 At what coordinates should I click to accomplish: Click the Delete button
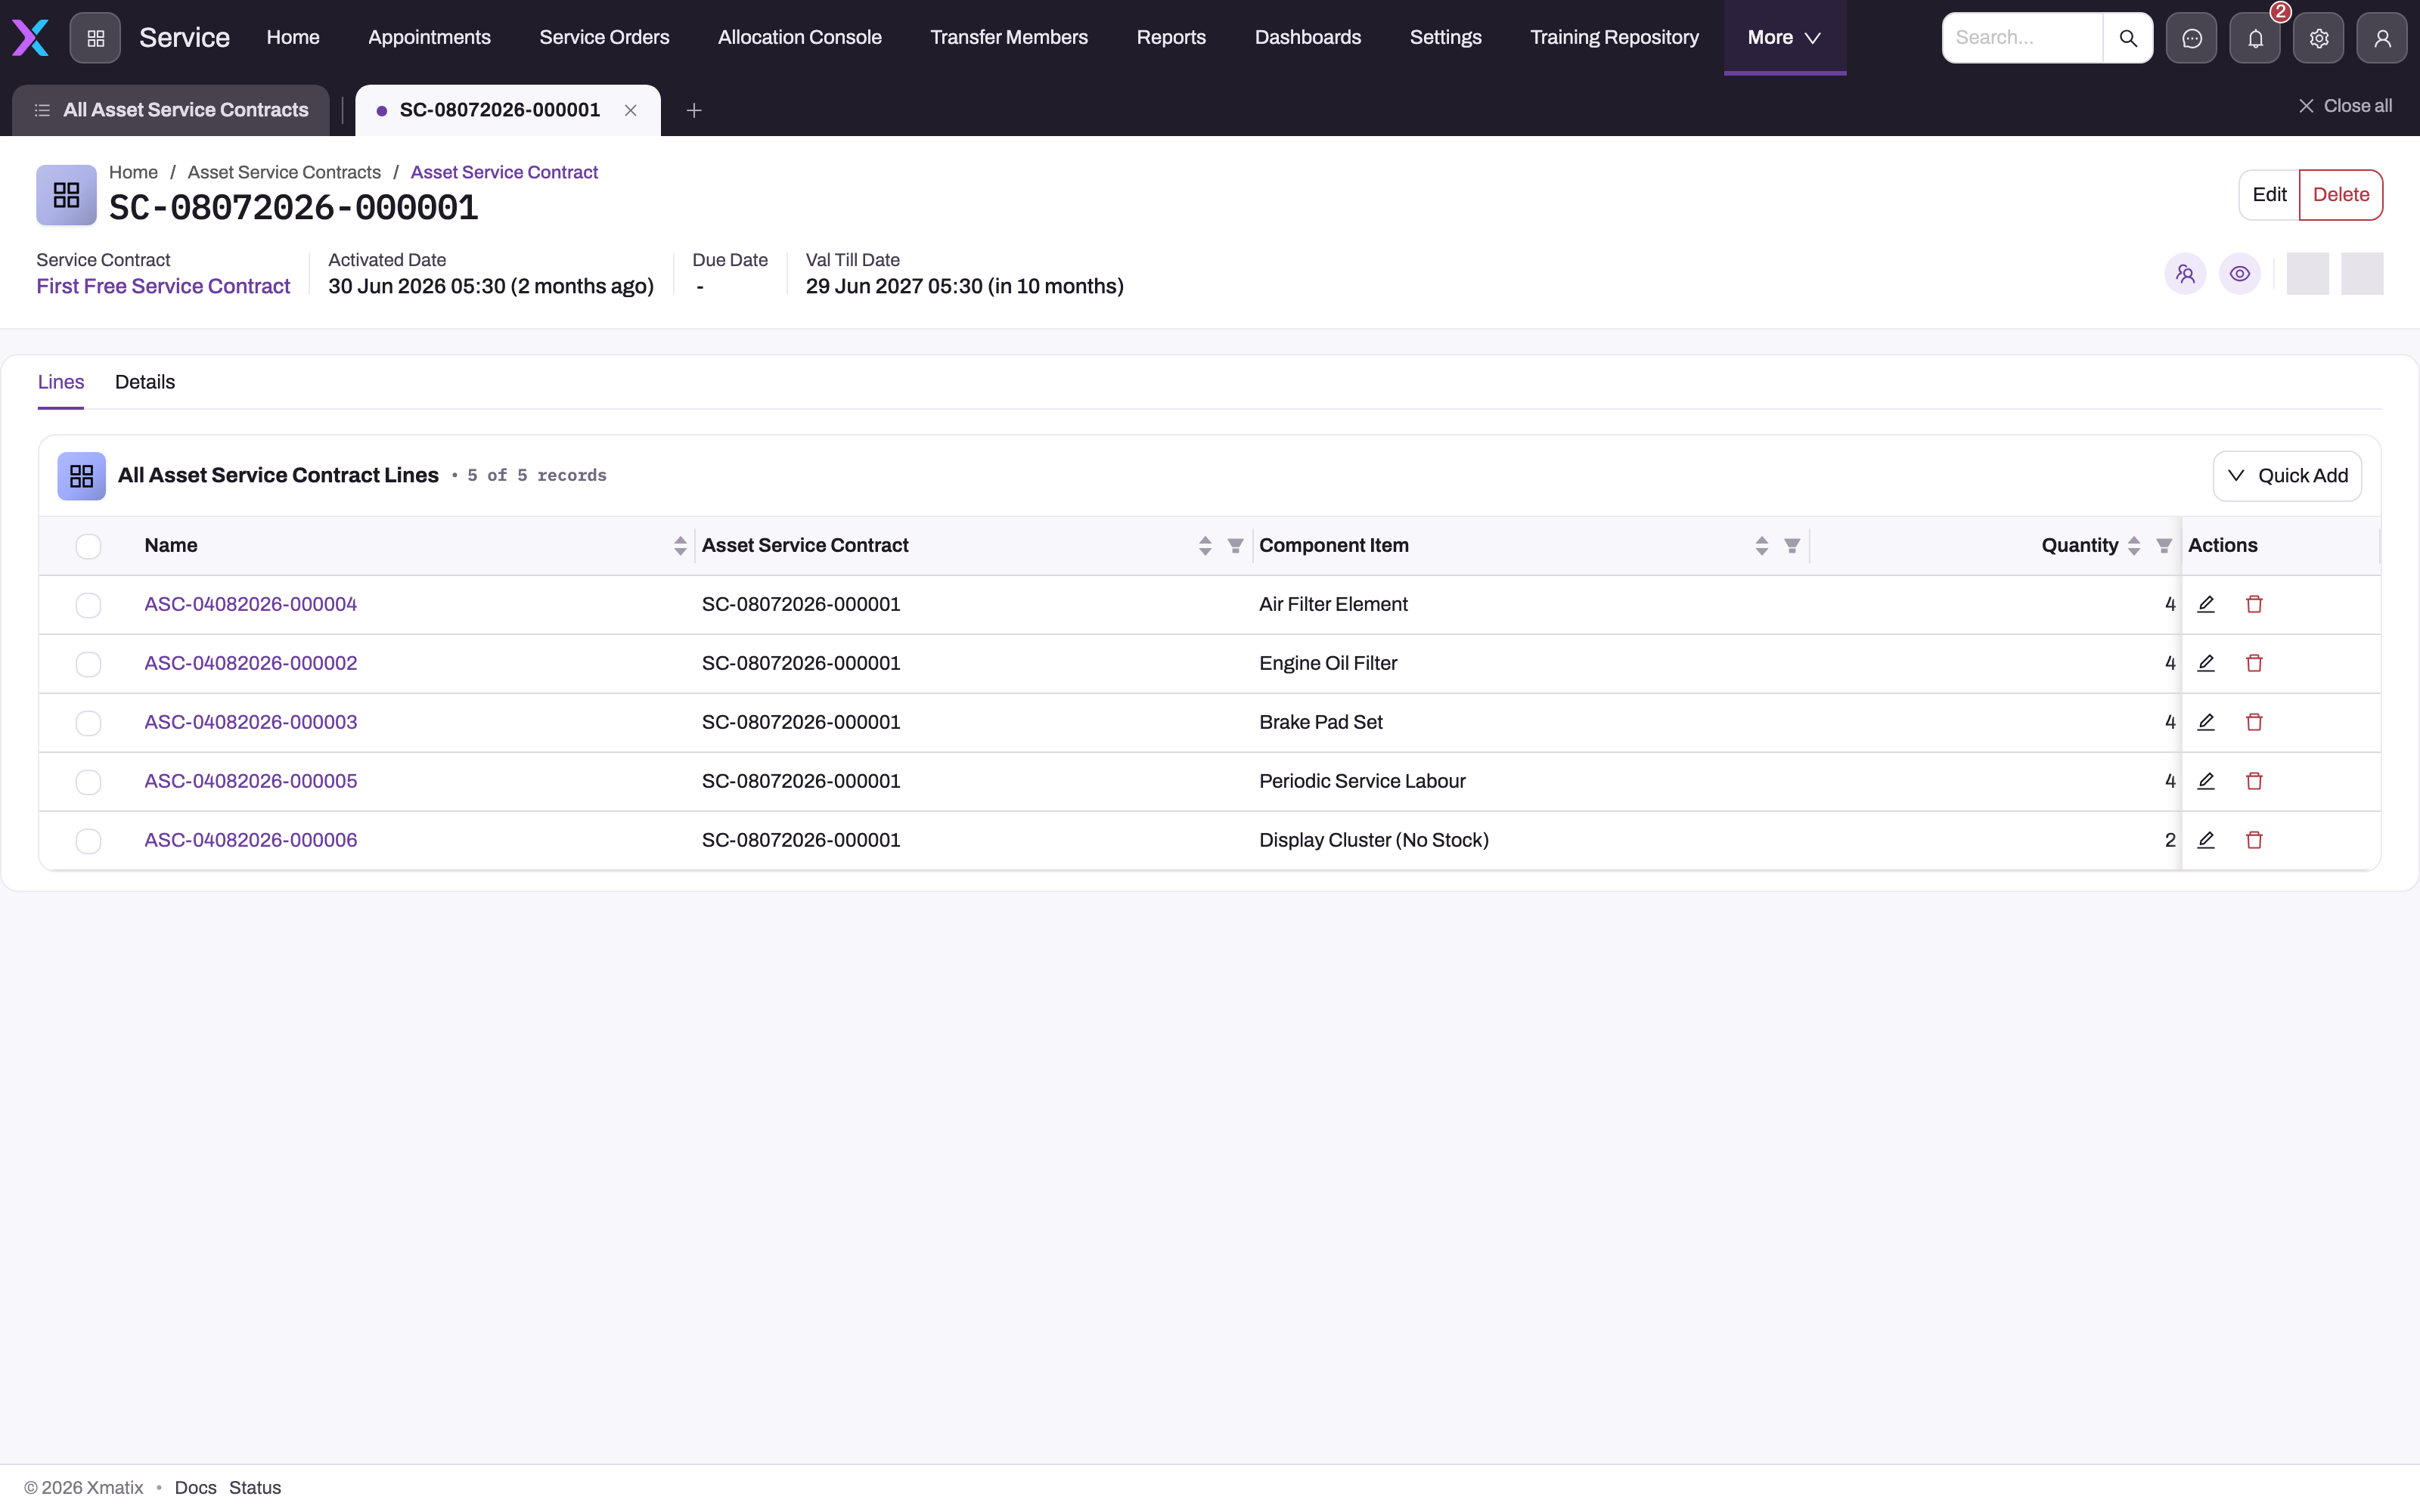pos(2341,195)
